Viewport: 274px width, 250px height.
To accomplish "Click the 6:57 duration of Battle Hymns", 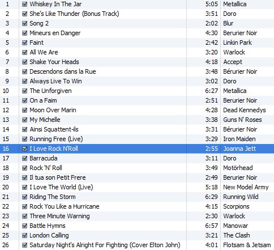I will [212, 226].
